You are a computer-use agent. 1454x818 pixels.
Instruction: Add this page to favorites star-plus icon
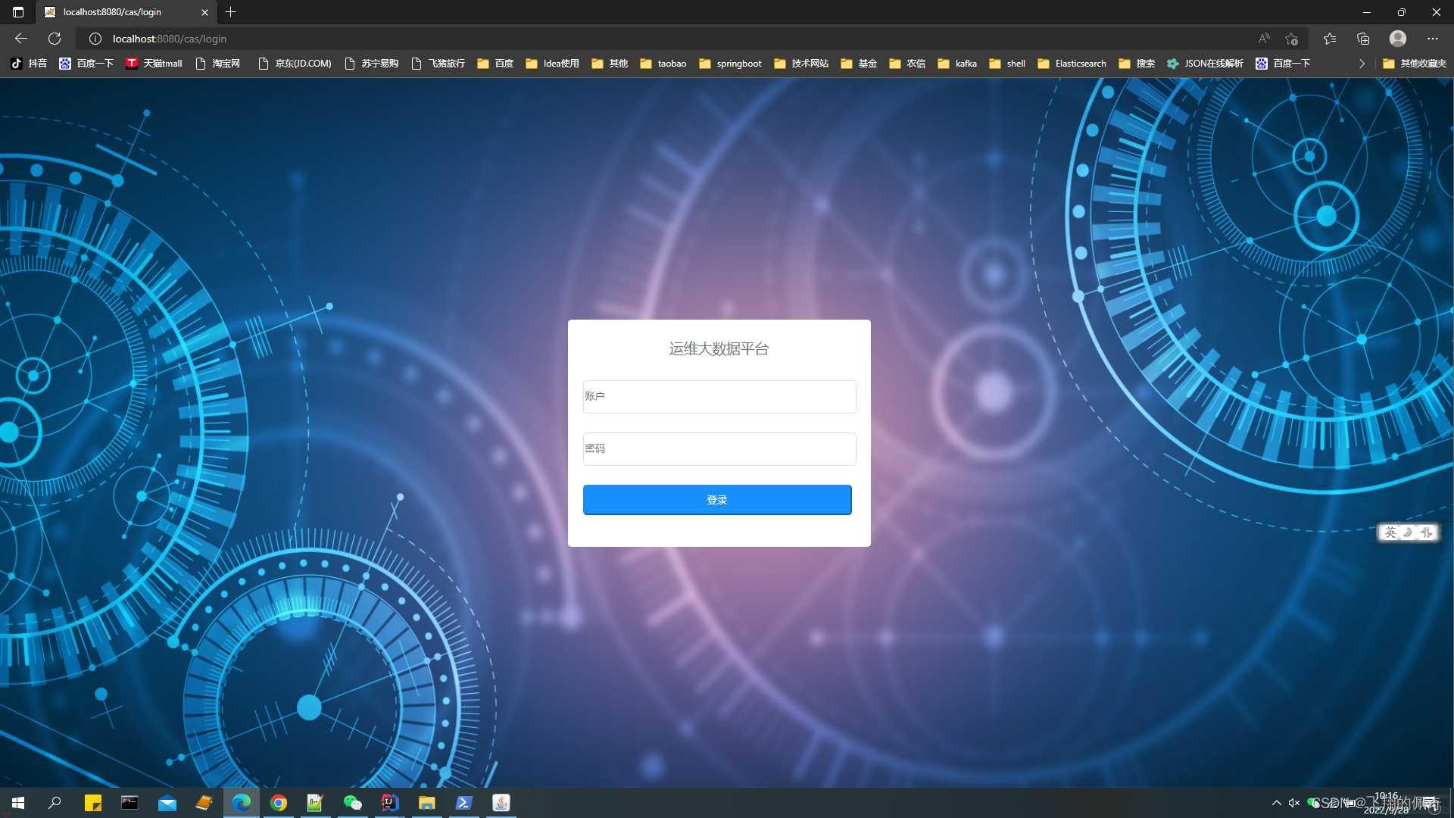(x=1292, y=39)
